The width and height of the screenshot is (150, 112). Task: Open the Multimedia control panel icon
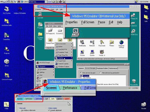pos(82,43)
